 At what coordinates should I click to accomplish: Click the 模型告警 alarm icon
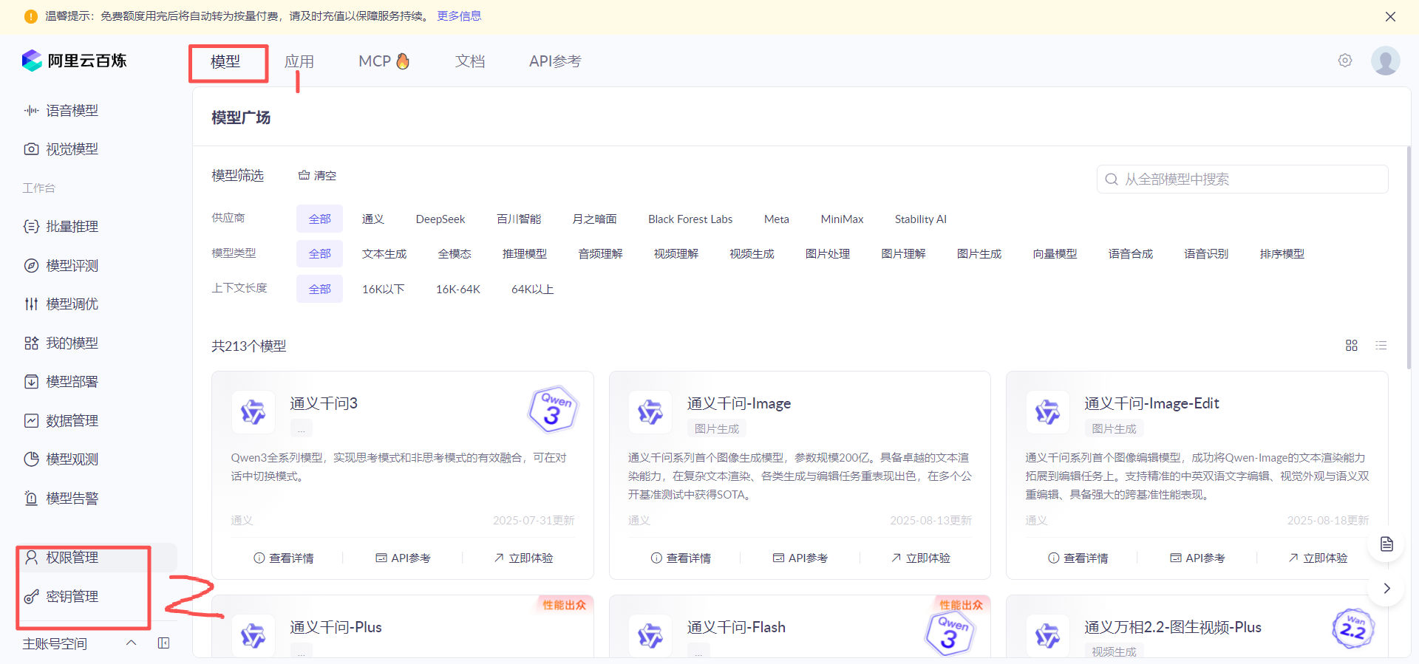click(x=31, y=499)
